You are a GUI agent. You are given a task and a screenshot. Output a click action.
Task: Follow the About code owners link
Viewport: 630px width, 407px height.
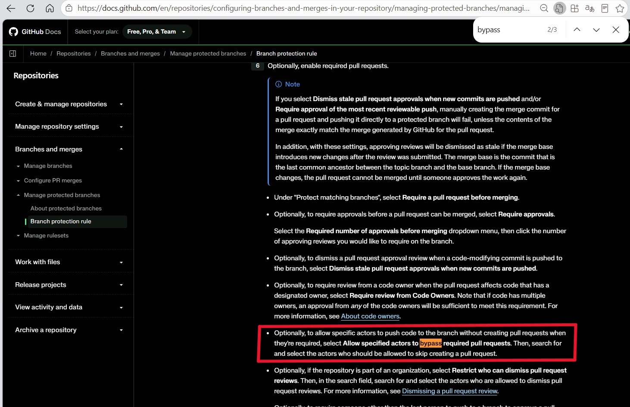point(370,316)
